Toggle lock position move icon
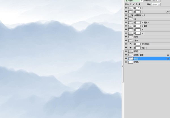This screenshot has height=118, width=170. (x=137, y=4)
